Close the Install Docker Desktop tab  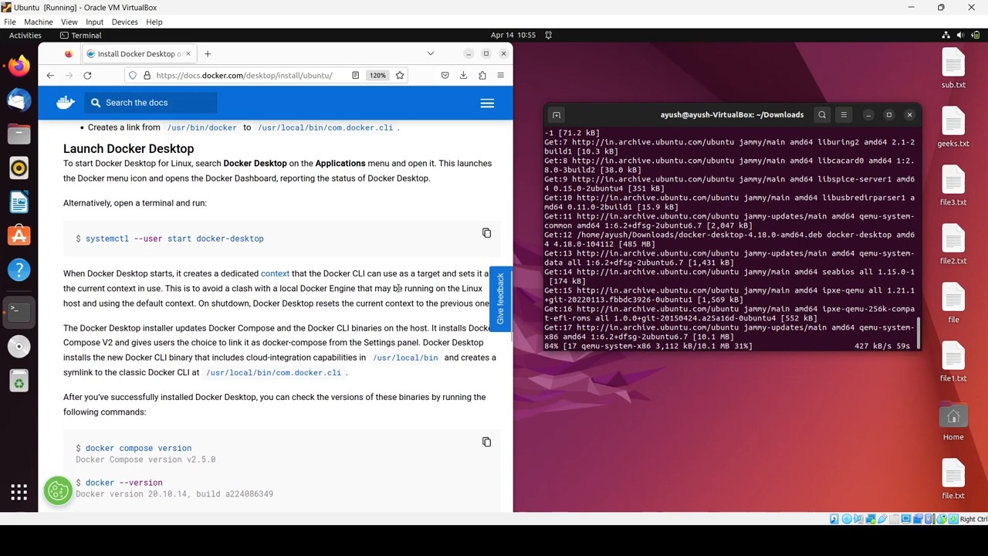click(x=189, y=53)
